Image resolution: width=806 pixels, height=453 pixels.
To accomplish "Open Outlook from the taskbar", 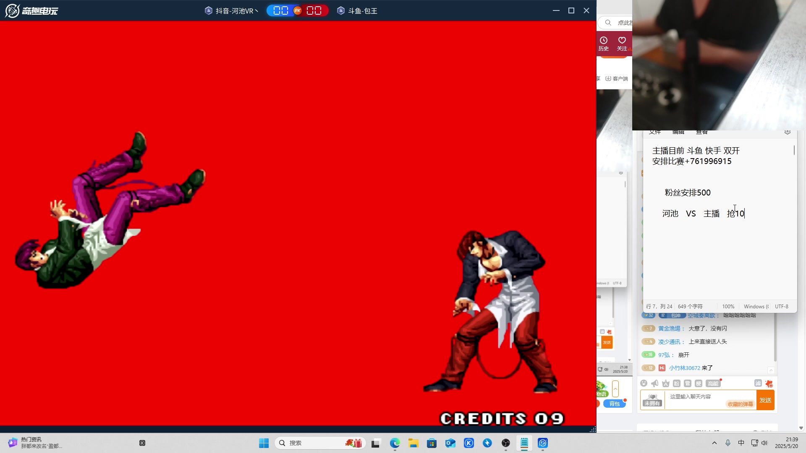I will (450, 443).
